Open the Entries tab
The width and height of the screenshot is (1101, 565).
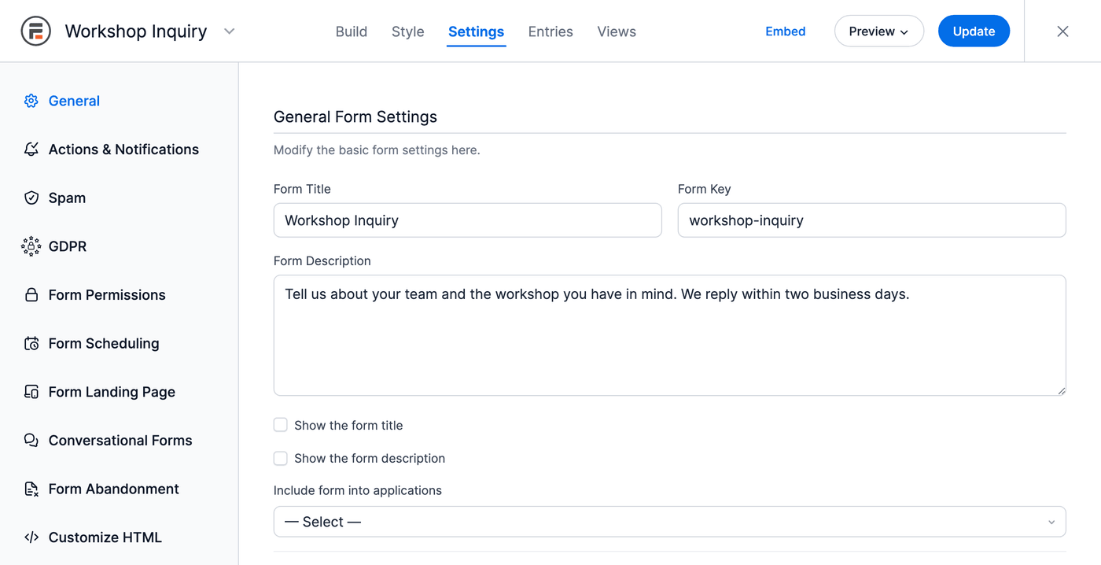click(550, 31)
